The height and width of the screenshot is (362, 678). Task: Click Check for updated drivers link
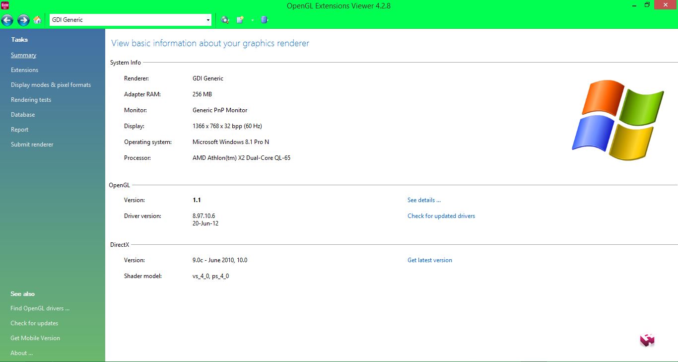(x=441, y=216)
